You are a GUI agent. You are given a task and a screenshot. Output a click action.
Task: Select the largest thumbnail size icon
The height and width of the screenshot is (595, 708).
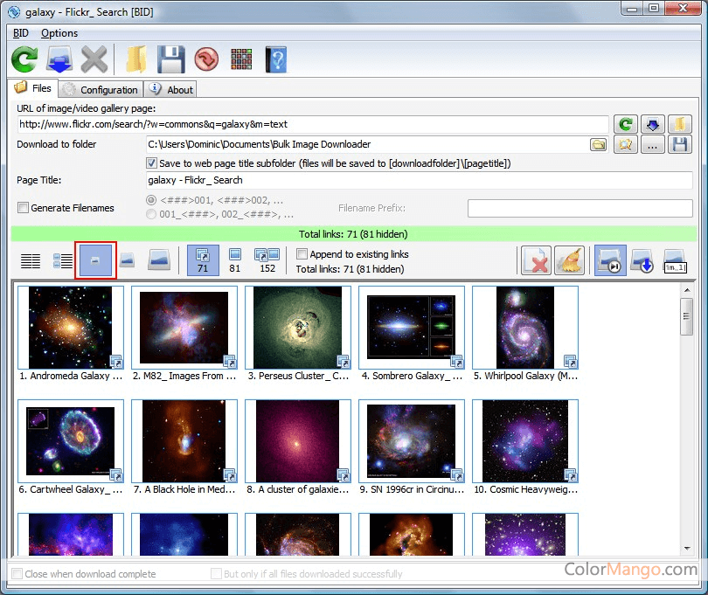point(158,260)
